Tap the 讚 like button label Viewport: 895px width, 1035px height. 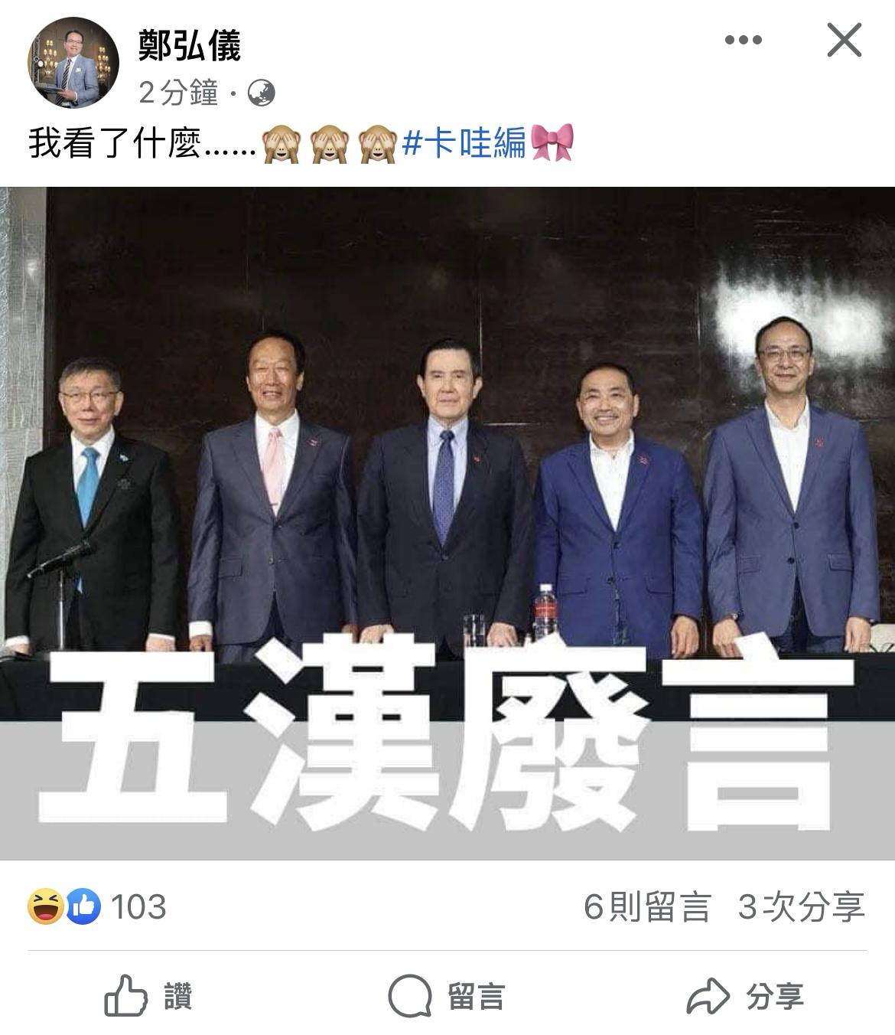pyautogui.click(x=177, y=997)
